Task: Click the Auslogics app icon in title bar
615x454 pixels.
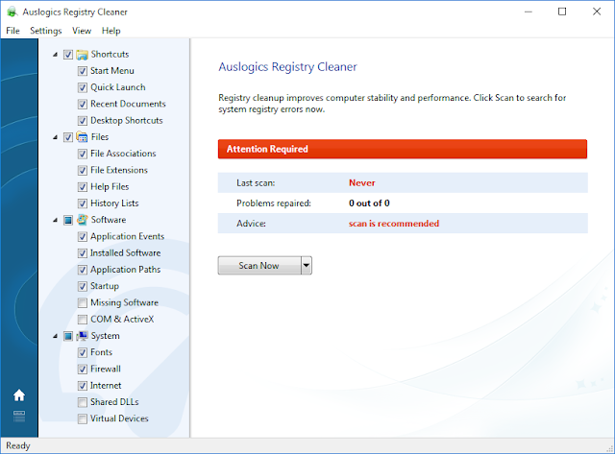Action: [x=12, y=12]
